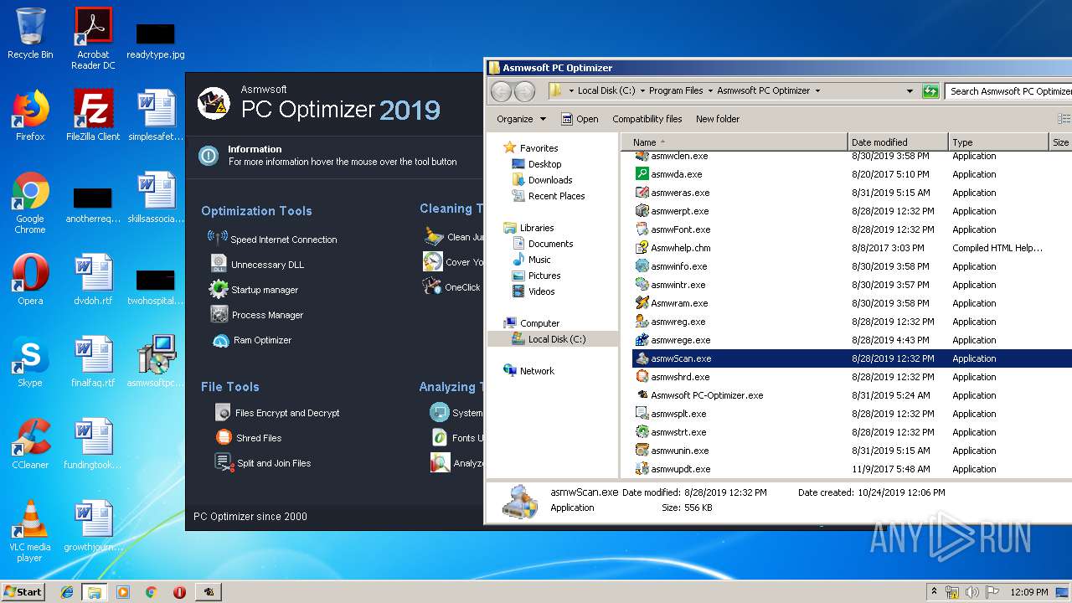
Task: Open CCleaner desktop shortcut
Action: (30, 445)
